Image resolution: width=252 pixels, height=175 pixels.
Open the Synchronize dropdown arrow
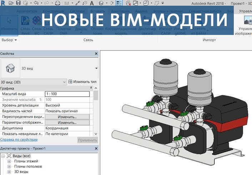point(31,3)
